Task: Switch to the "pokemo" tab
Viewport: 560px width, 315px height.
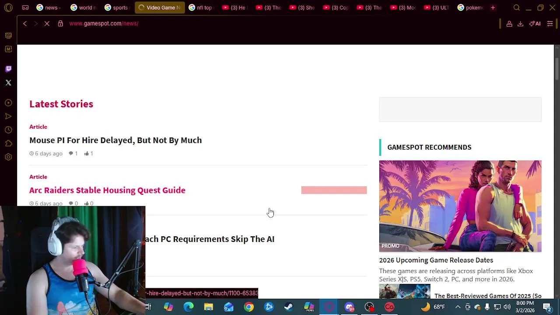Action: (471, 7)
